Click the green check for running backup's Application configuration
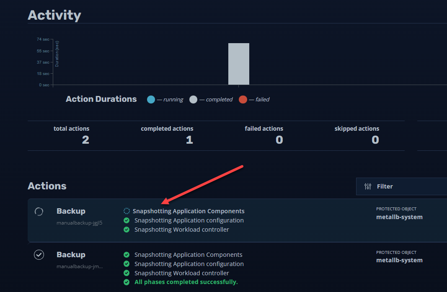The image size is (447, 292). [x=127, y=220]
